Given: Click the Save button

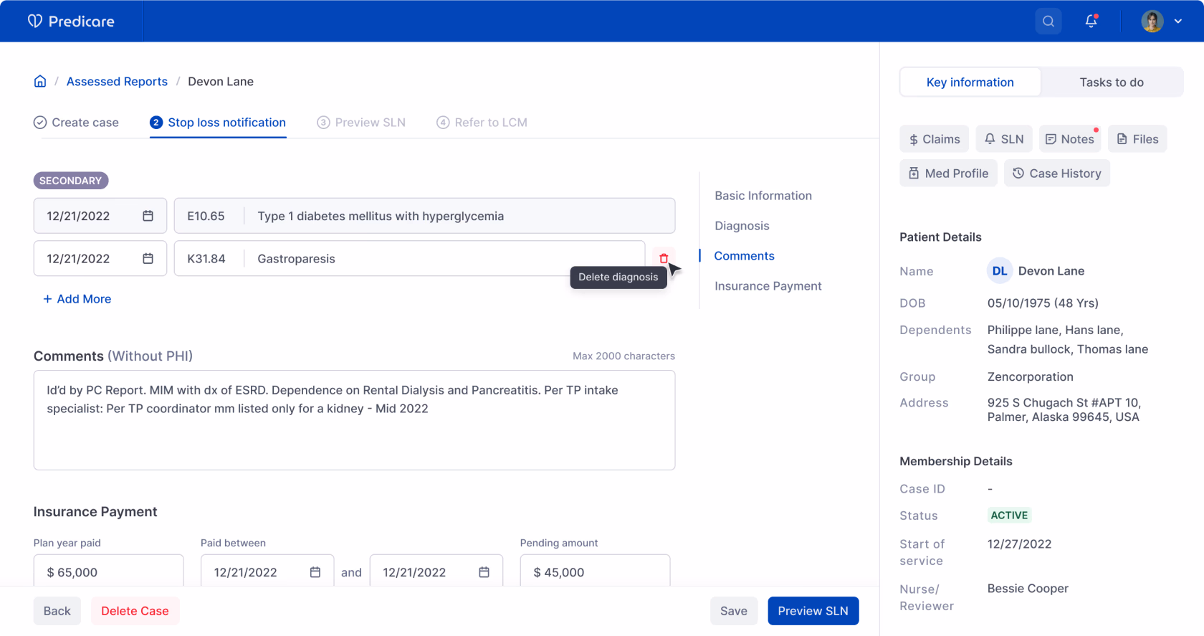Looking at the screenshot, I should (x=734, y=611).
